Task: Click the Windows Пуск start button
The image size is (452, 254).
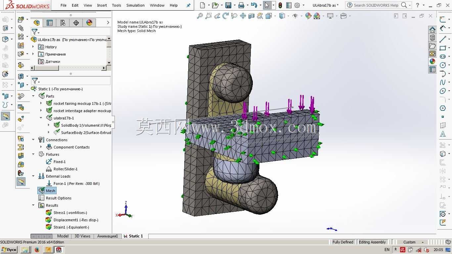Action: [9, 250]
